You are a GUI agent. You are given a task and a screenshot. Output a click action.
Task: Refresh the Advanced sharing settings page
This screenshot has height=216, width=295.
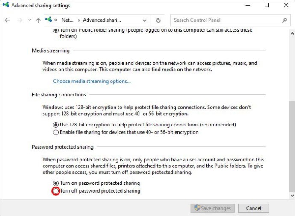coord(158,20)
